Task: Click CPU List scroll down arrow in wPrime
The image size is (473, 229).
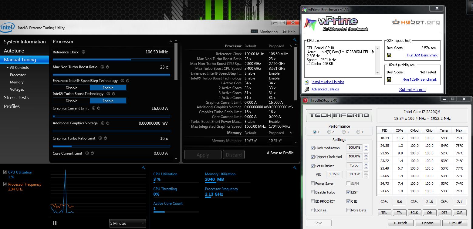Action: tap(377, 73)
